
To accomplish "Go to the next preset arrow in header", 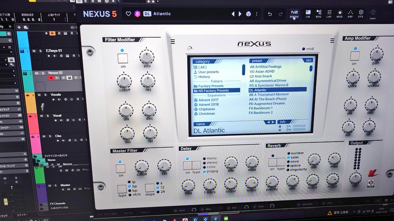I will tap(240, 14).
